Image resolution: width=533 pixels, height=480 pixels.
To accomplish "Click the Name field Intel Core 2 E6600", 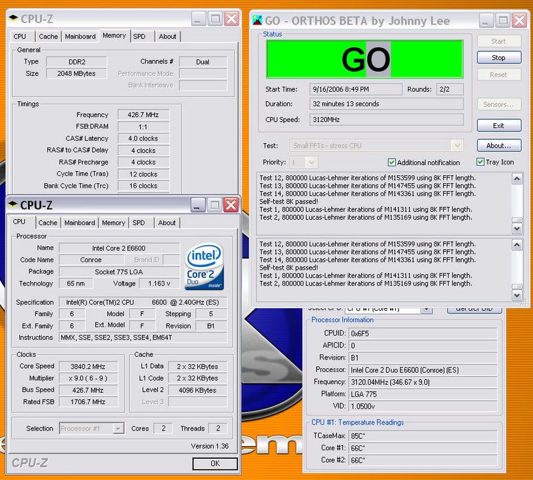I will pyautogui.click(x=119, y=248).
